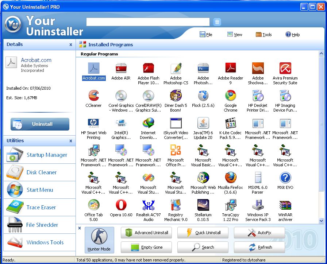
Task: Open the Tools menu
Action: click(264, 35)
